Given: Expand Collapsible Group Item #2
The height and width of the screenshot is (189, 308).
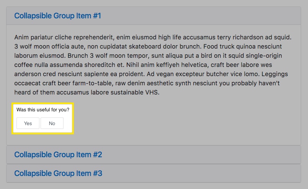Looking at the screenshot, I should pyautogui.click(x=58, y=155).
